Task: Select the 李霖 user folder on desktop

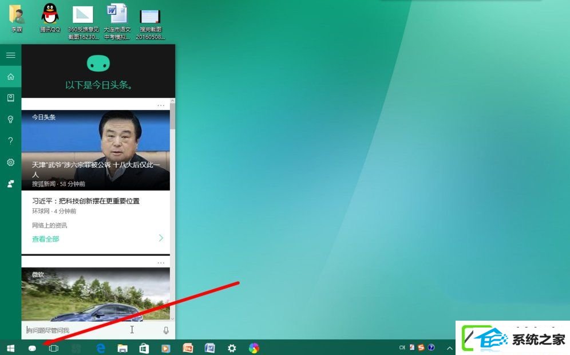Action: coord(17,18)
